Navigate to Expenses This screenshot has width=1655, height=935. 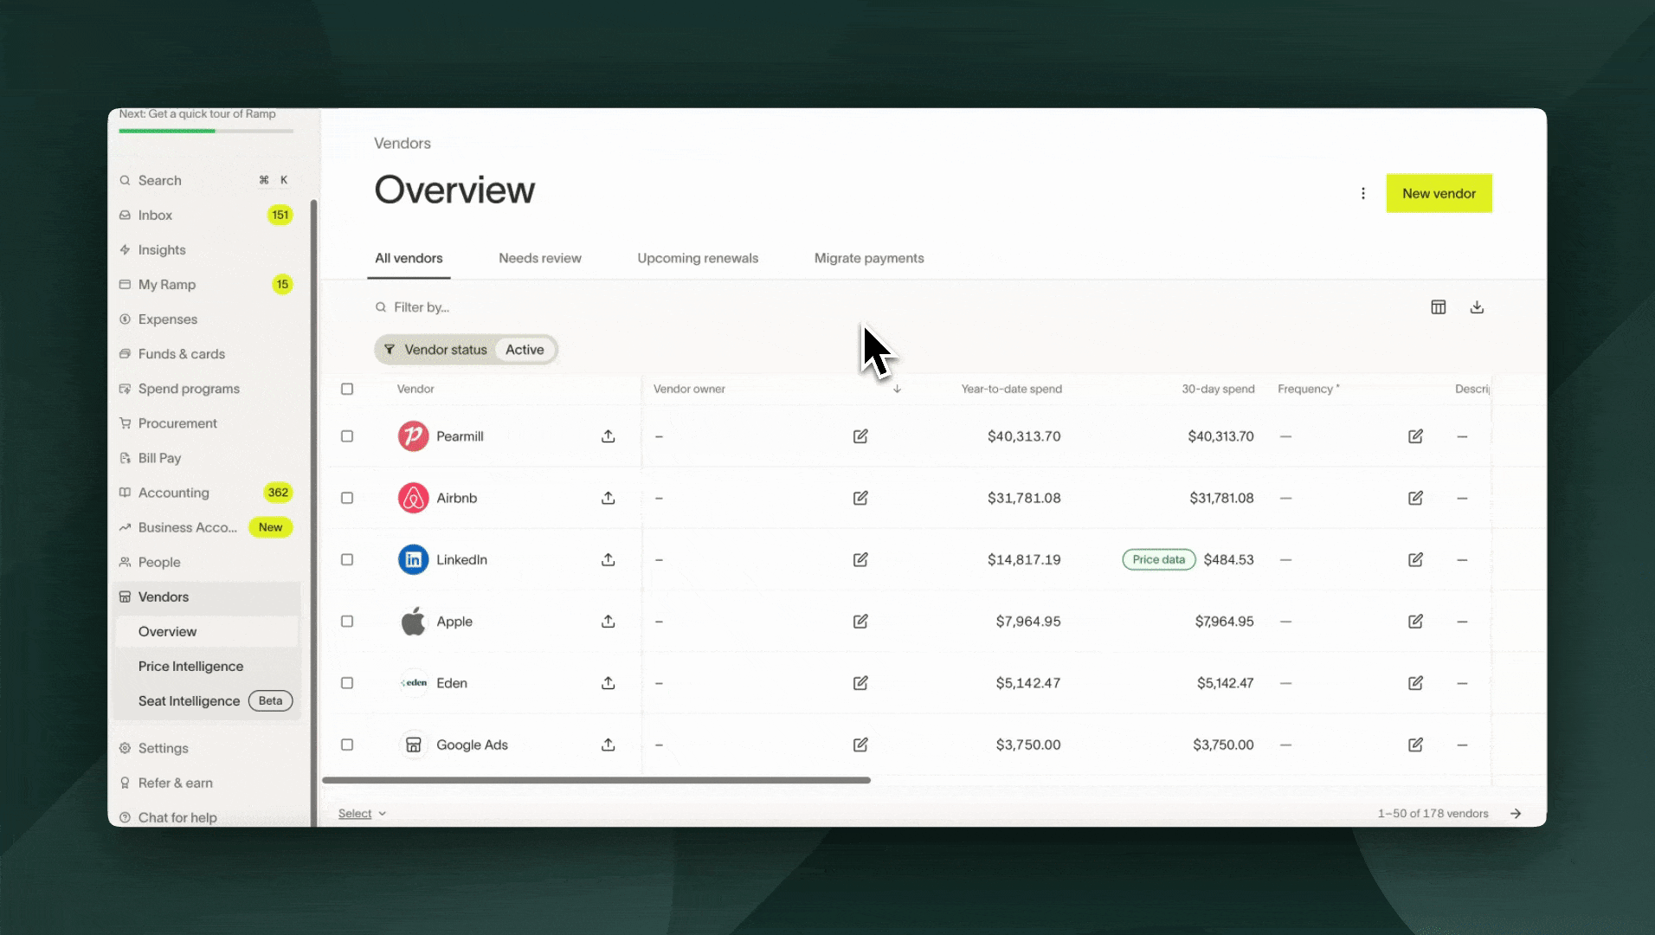click(206, 319)
